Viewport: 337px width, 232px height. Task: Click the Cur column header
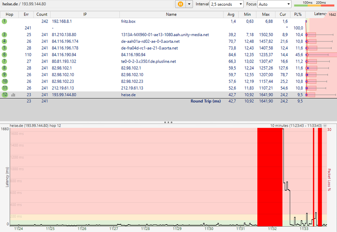click(283, 14)
